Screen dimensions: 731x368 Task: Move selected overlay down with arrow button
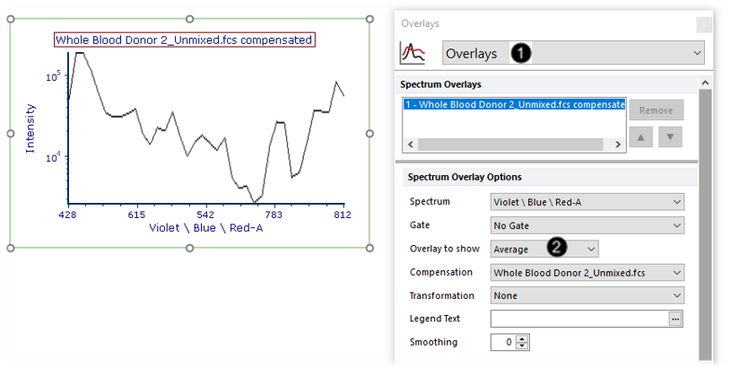(x=670, y=136)
